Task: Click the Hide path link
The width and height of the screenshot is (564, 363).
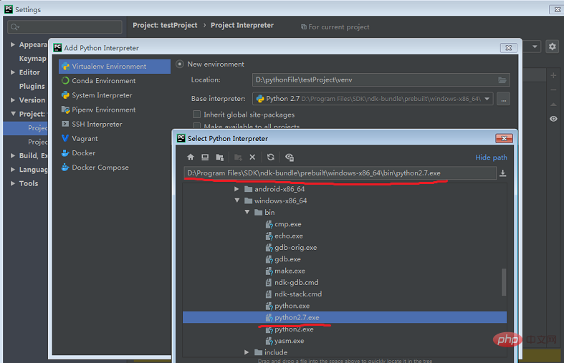Action: [491, 158]
